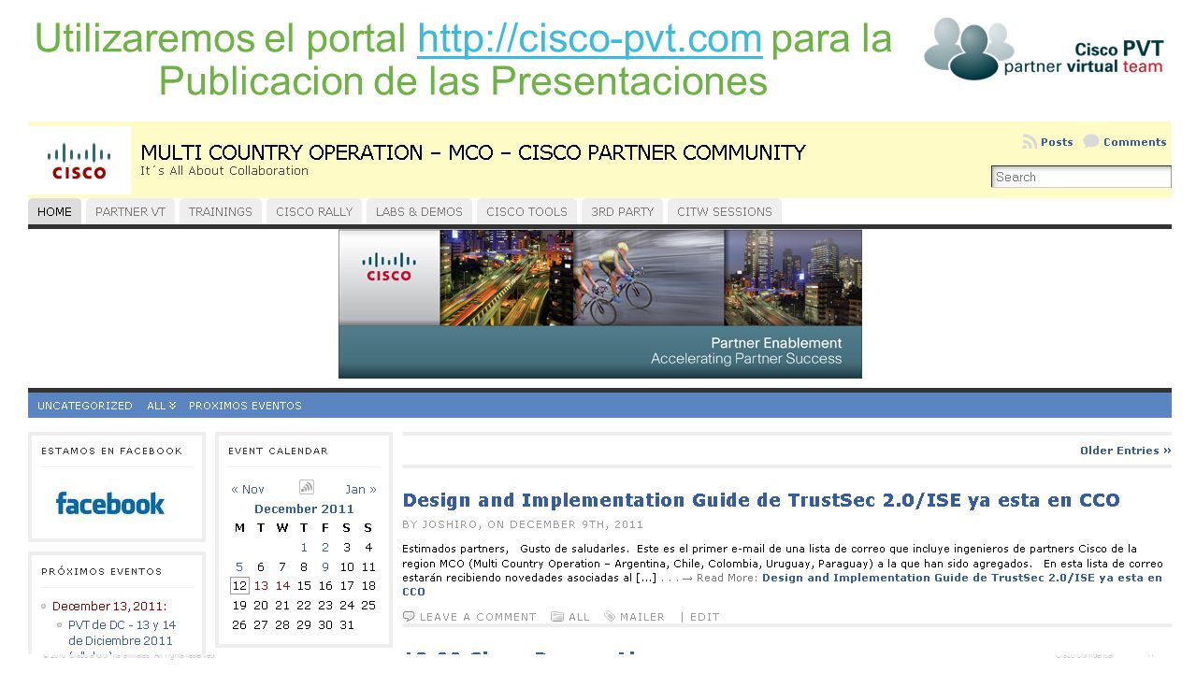
Task: Select the CISCO RALLY tab
Action: pos(314,212)
